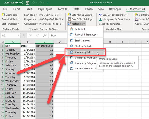This screenshot has height=119, width=149.
Task: Open the Review tab
Action: pos(89,9)
